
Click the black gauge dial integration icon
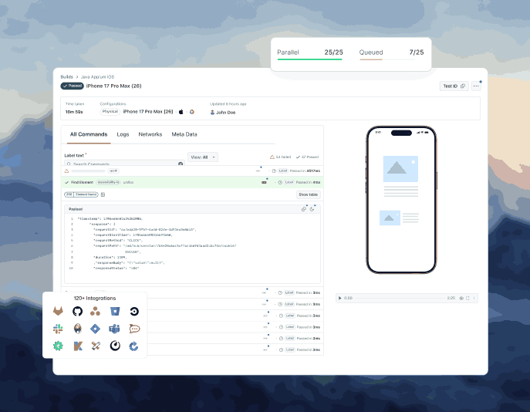click(115, 346)
